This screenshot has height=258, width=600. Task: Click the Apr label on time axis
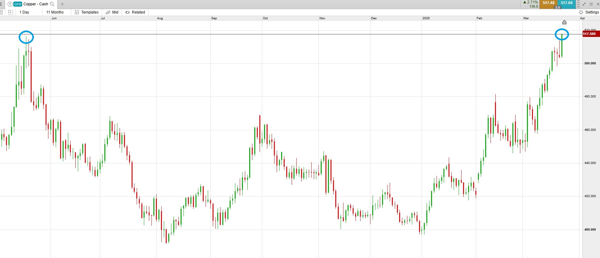[583, 18]
